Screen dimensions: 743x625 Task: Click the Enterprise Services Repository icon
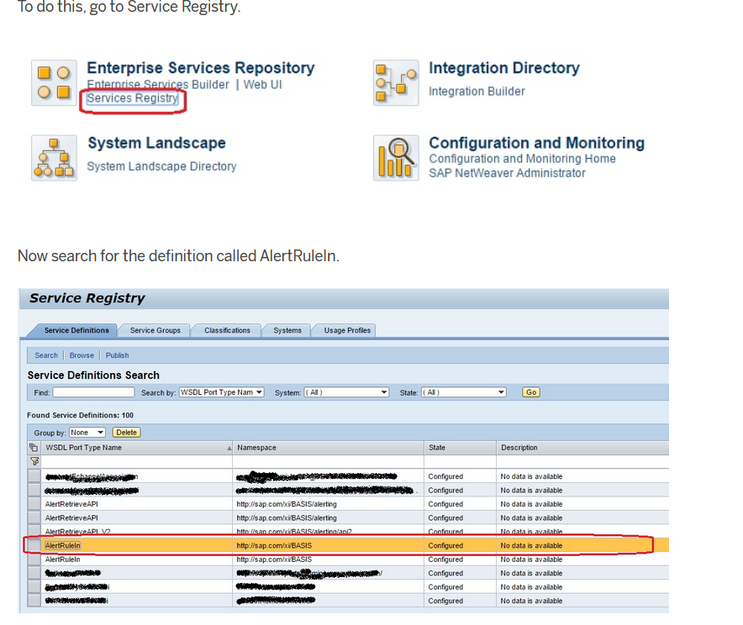pyautogui.click(x=54, y=83)
